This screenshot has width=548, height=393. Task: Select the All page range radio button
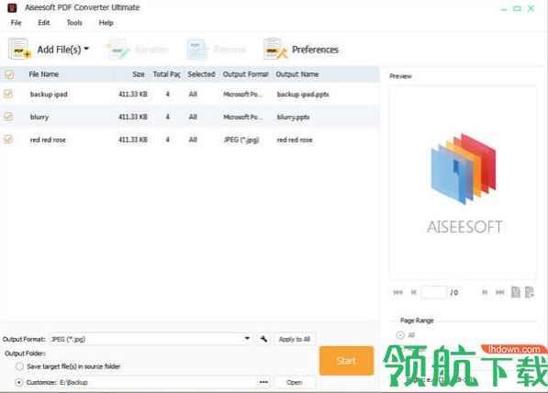coord(400,335)
